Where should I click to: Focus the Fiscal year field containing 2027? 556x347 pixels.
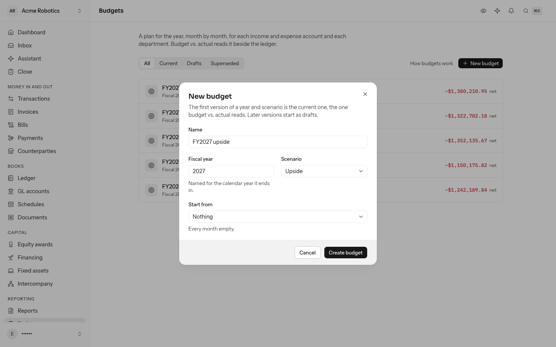click(x=232, y=171)
